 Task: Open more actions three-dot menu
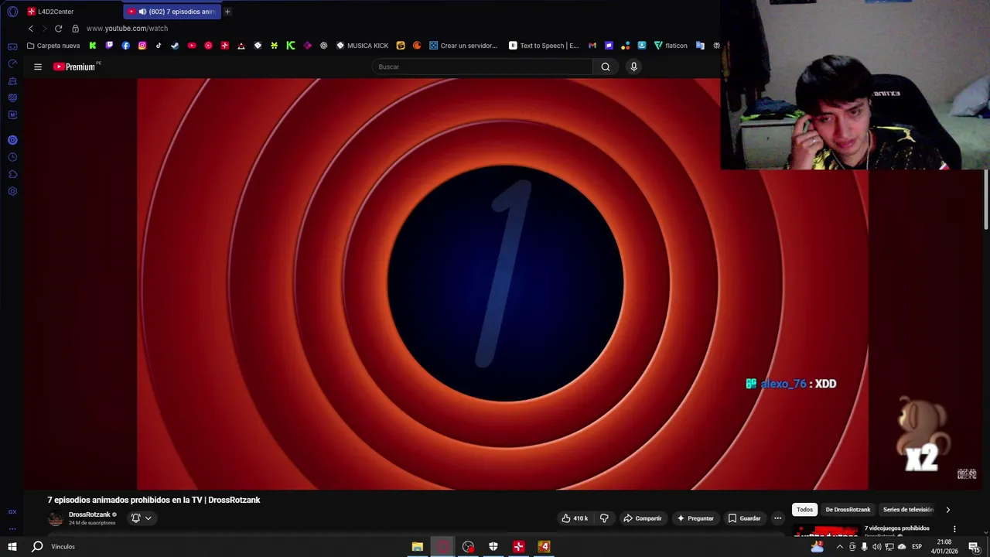[x=777, y=518]
